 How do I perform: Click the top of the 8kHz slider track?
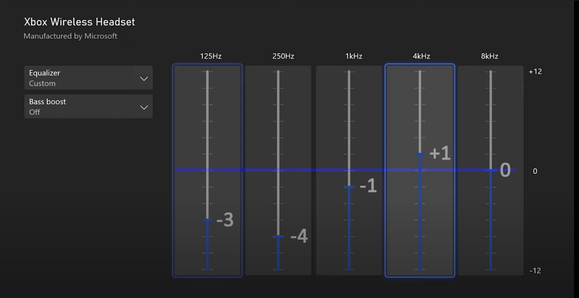pyautogui.click(x=490, y=72)
